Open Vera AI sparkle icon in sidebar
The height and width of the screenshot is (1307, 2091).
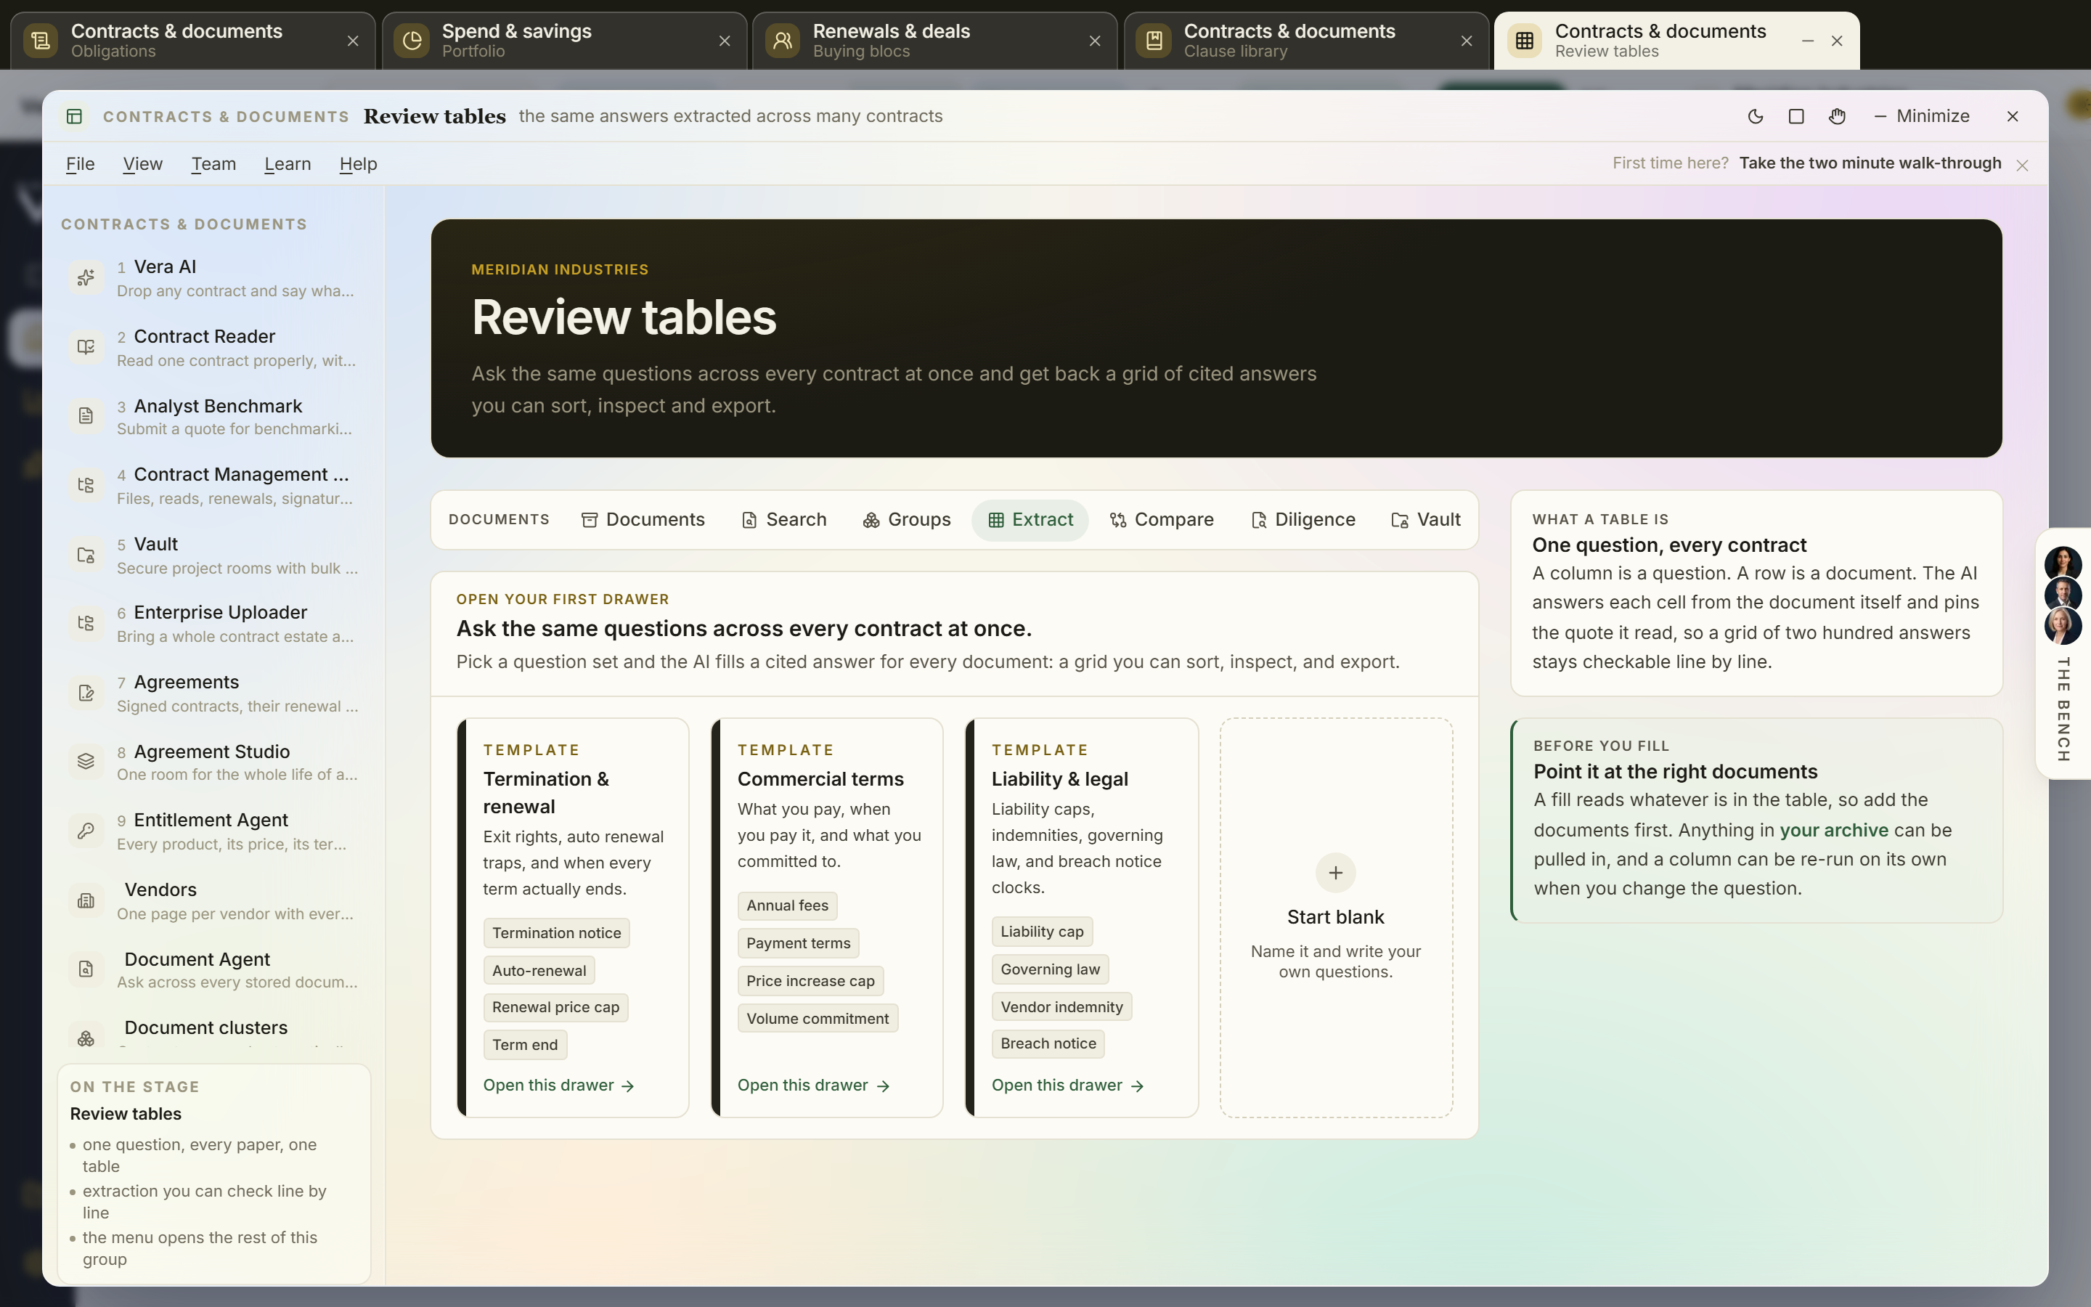(x=86, y=277)
